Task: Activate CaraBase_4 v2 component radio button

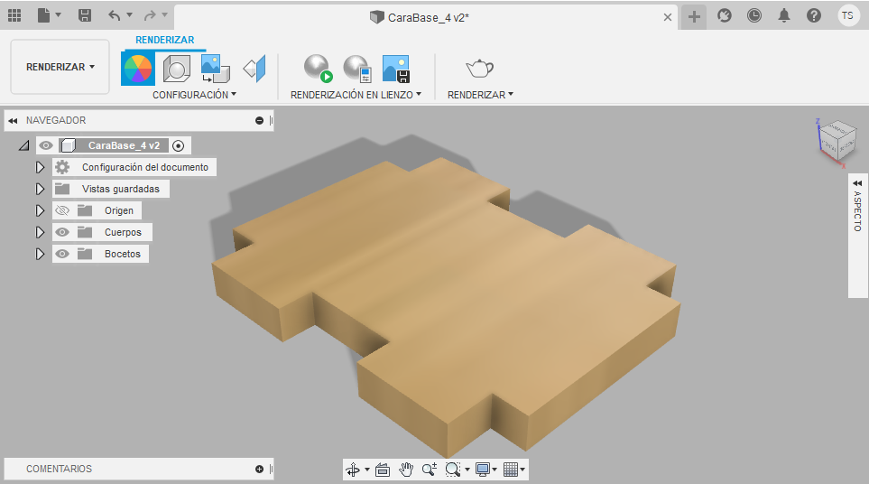Action: pyautogui.click(x=178, y=145)
